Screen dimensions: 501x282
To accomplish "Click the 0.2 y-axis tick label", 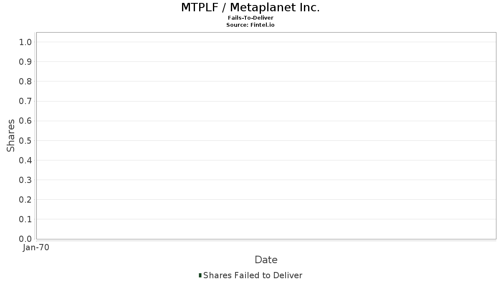I will (25, 200).
